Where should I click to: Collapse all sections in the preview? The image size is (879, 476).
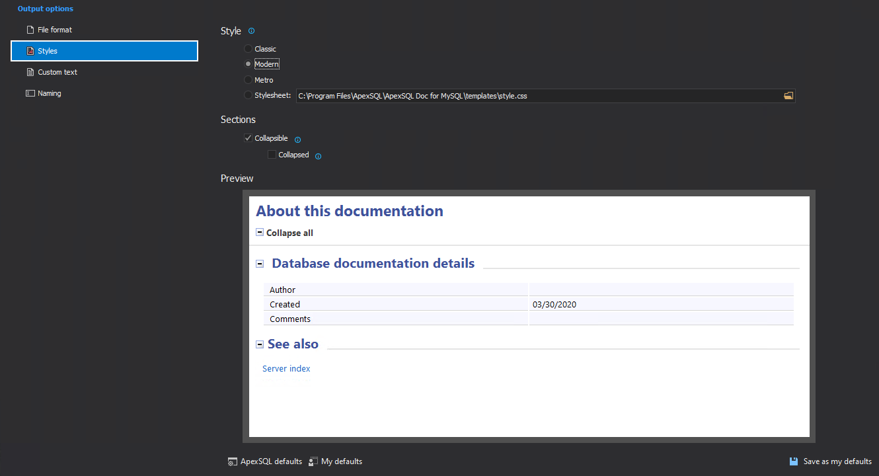point(285,233)
